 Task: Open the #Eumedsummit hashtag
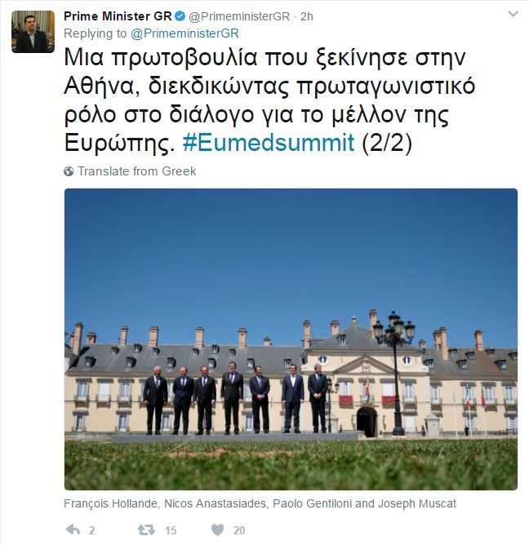[268, 143]
